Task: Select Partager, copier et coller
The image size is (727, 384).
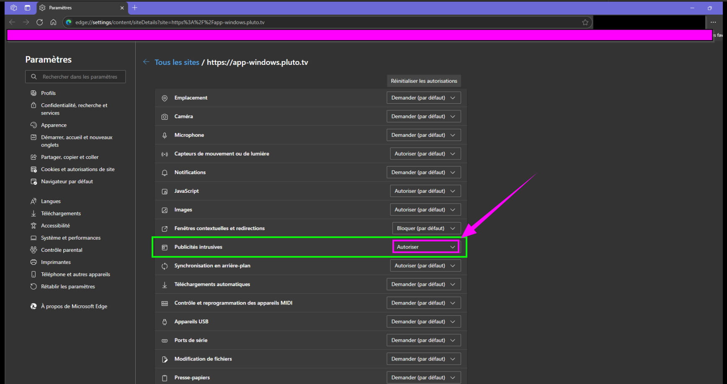Action: point(70,157)
